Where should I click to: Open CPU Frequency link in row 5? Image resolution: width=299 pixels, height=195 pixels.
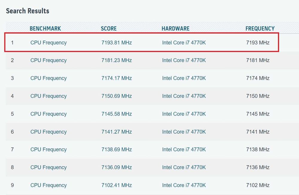coord(48,114)
